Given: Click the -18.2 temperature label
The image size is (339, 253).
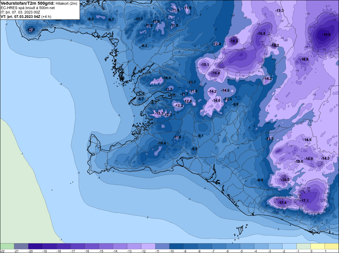Looking at the screenshot, I should [x=234, y=41].
